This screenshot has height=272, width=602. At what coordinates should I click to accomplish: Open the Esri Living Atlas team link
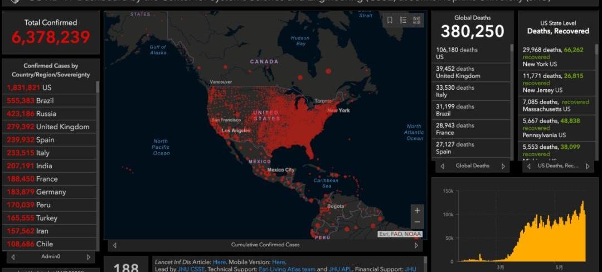287,269
